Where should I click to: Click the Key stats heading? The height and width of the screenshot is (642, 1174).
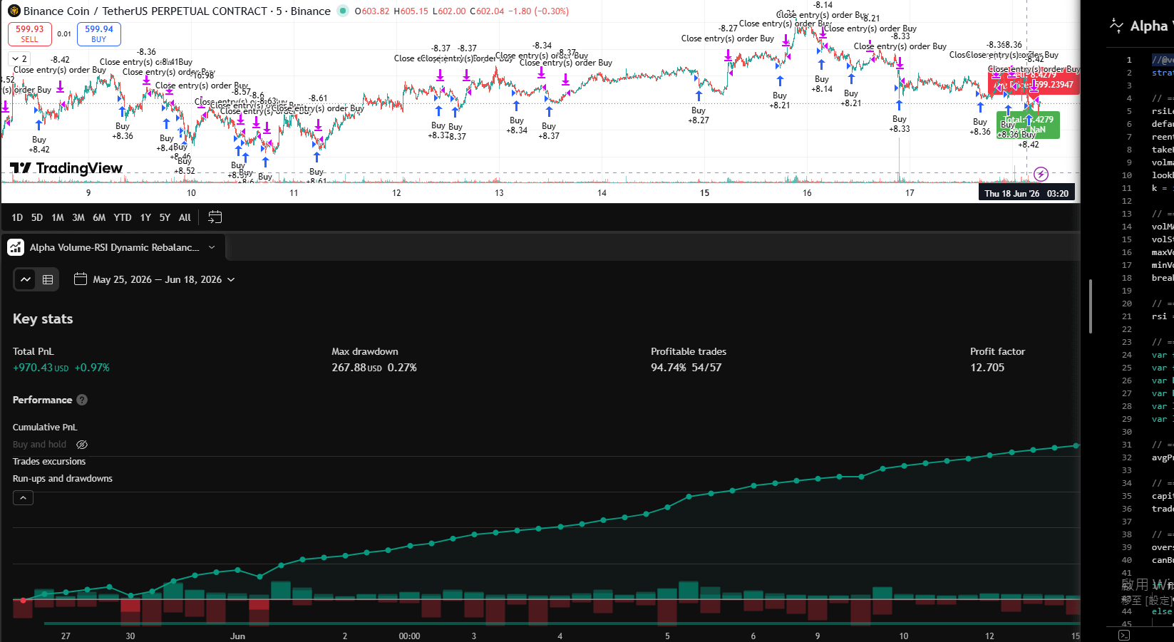43,319
